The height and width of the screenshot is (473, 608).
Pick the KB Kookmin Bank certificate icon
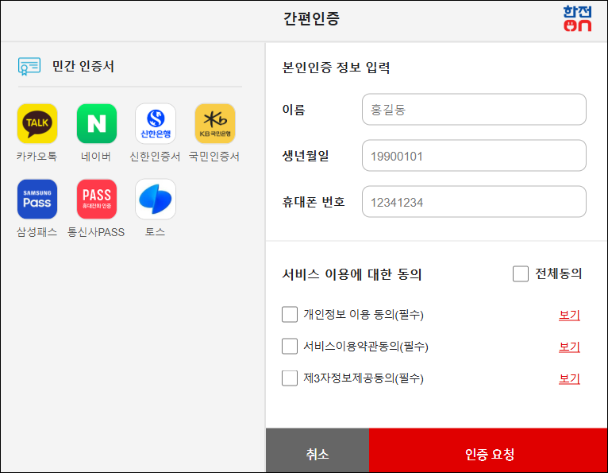click(215, 123)
